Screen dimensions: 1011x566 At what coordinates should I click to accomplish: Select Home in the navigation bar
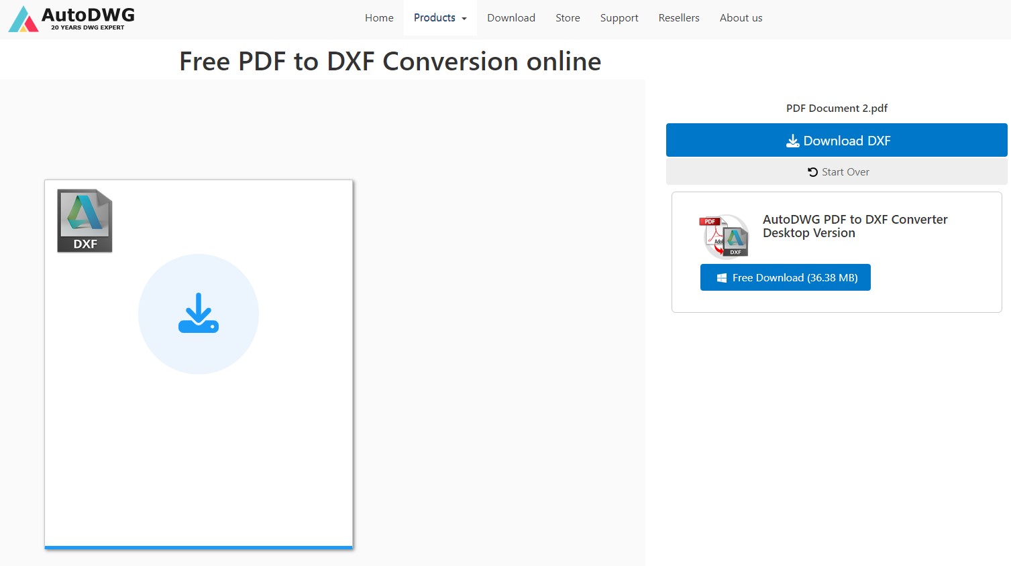click(x=378, y=18)
